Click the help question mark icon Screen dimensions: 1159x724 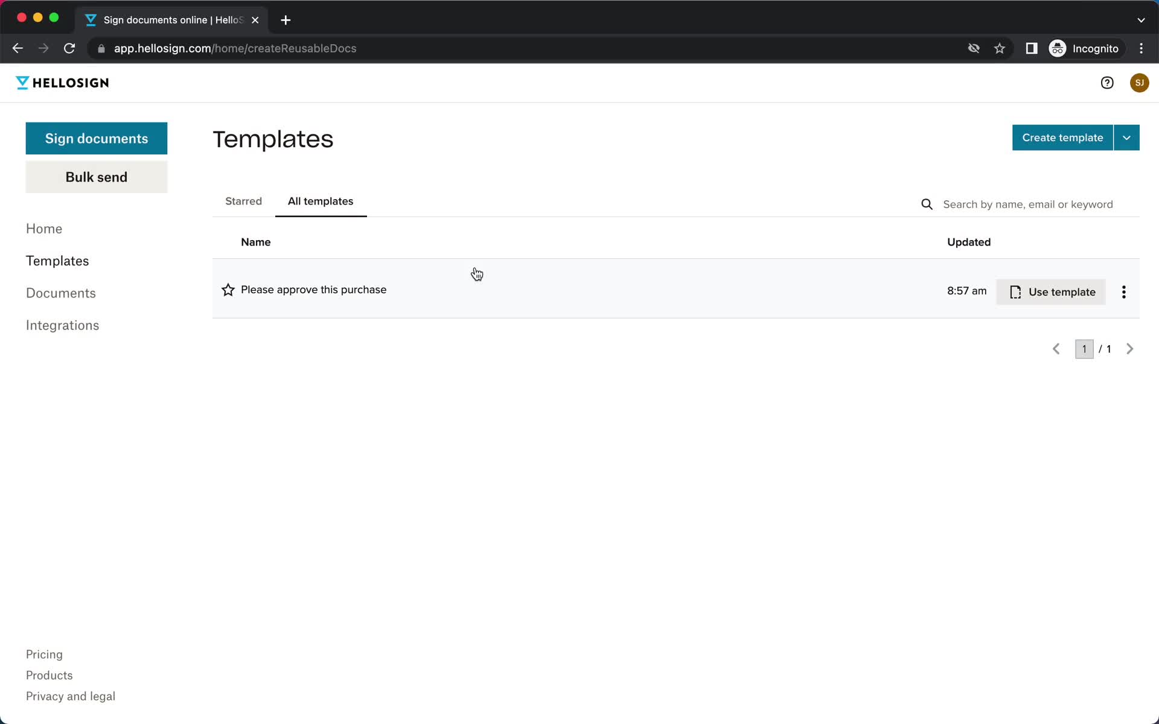click(1106, 83)
